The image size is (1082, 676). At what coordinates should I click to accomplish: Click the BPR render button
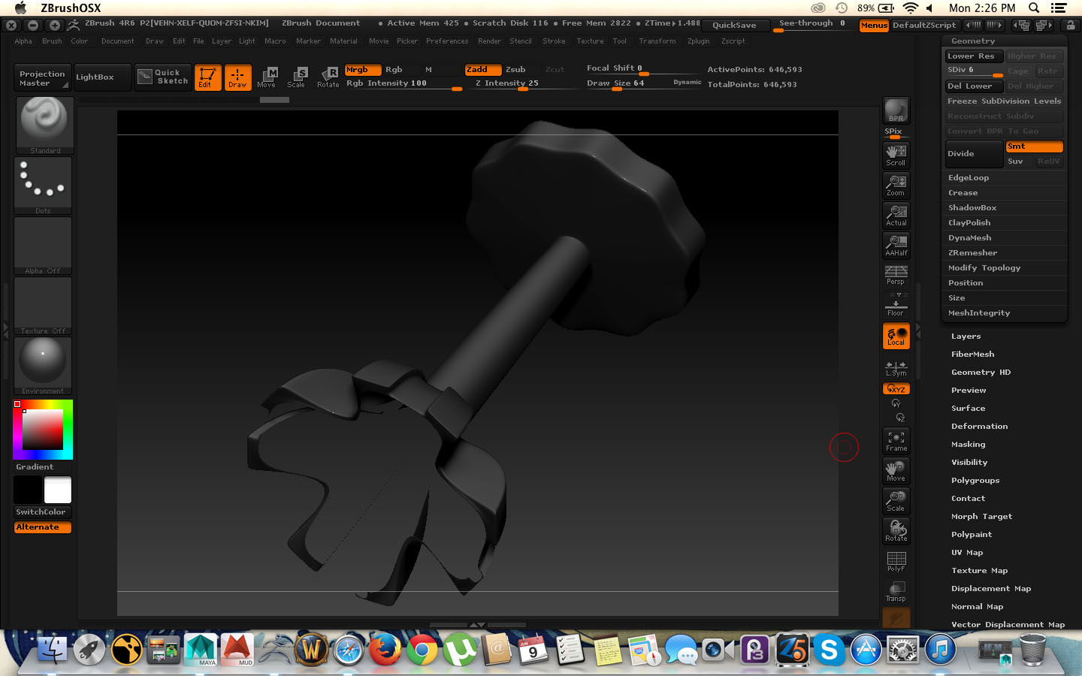pyautogui.click(x=896, y=110)
